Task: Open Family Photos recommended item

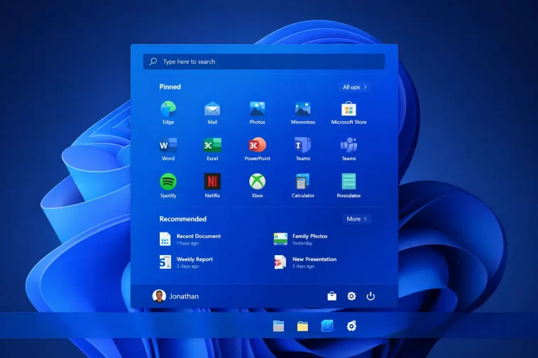Action: point(300,239)
